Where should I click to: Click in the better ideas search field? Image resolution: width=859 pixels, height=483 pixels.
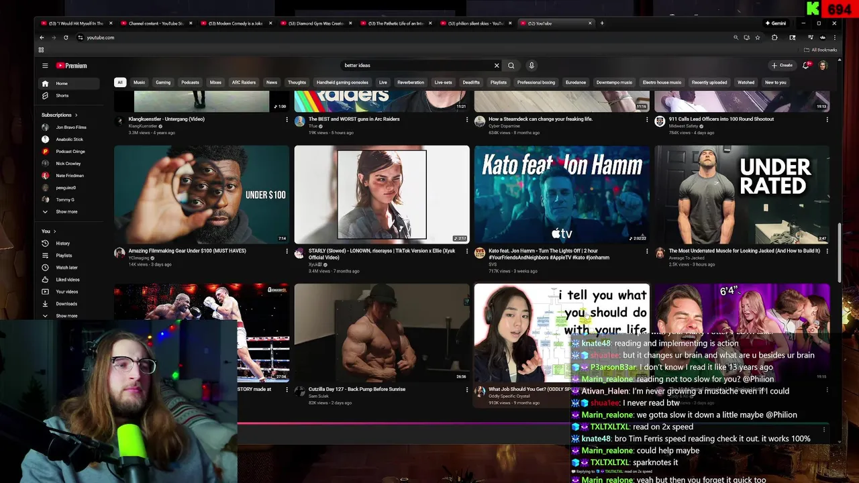click(416, 65)
